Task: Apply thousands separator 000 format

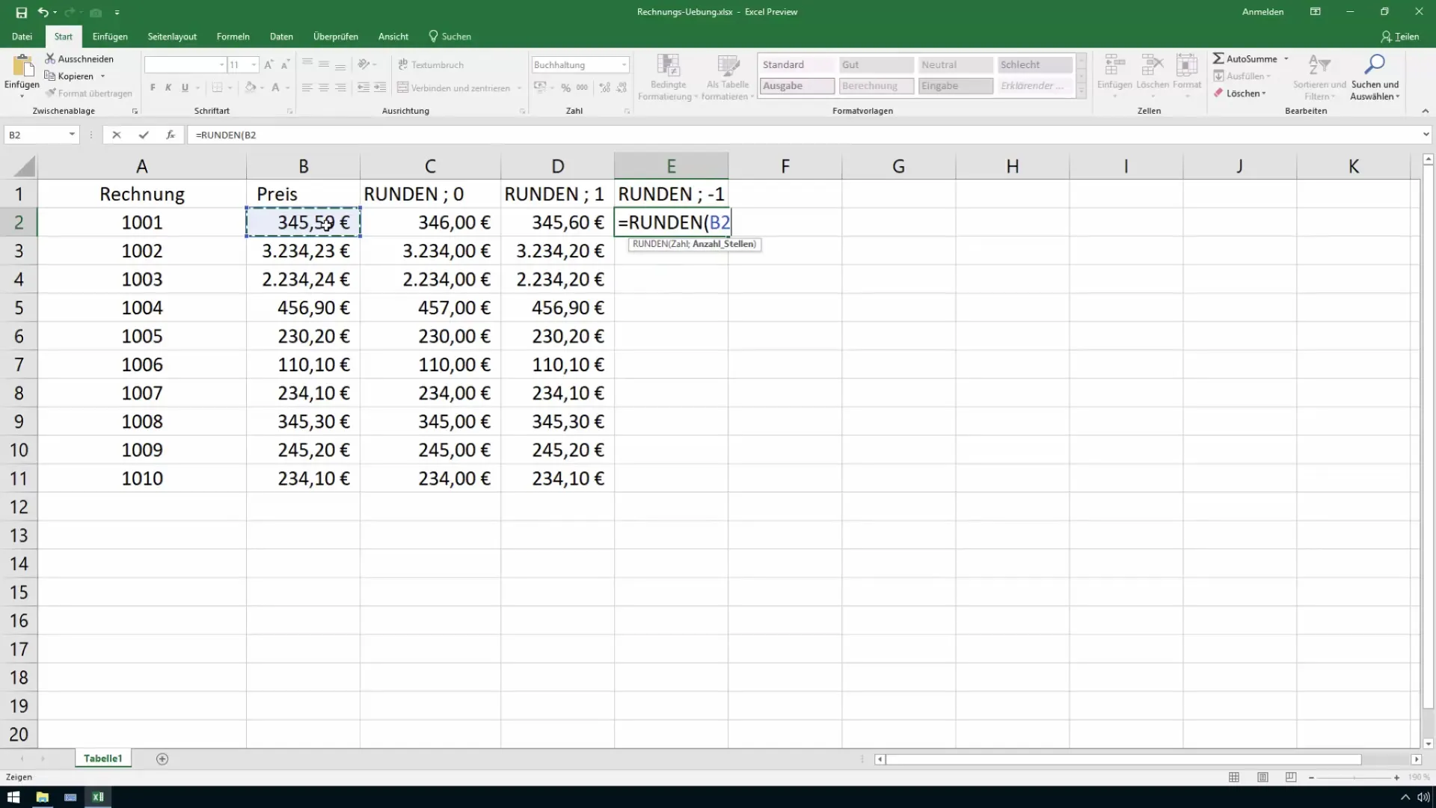Action: (582, 88)
